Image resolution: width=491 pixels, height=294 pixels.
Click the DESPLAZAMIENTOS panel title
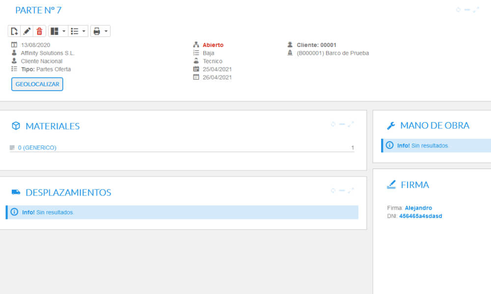(68, 193)
